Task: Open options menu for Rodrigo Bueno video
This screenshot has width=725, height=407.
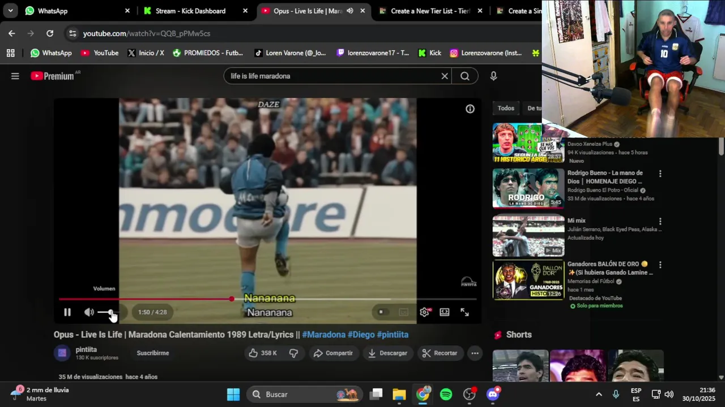Action: 660,174
